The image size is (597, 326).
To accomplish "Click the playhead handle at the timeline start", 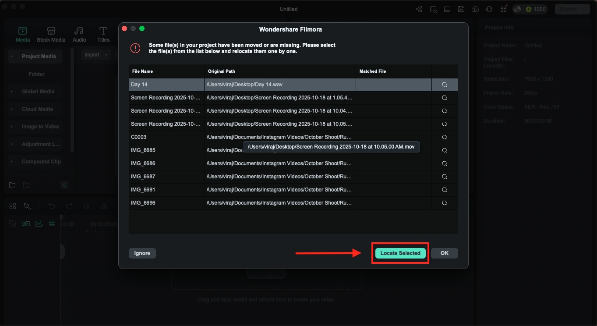I will point(61,217).
